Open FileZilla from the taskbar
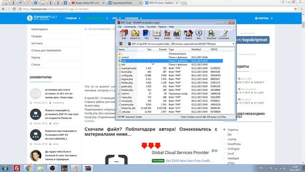 pos(17,168)
